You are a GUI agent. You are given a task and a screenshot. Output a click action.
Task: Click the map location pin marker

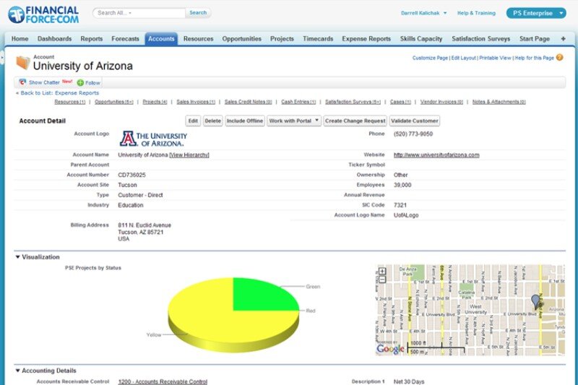(x=535, y=301)
